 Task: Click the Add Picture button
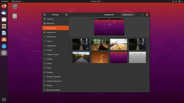128,15
